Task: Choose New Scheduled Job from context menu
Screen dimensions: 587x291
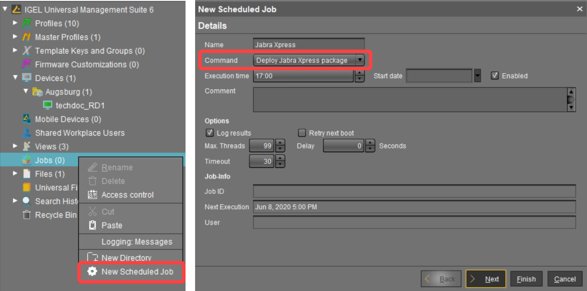Action: click(x=137, y=271)
